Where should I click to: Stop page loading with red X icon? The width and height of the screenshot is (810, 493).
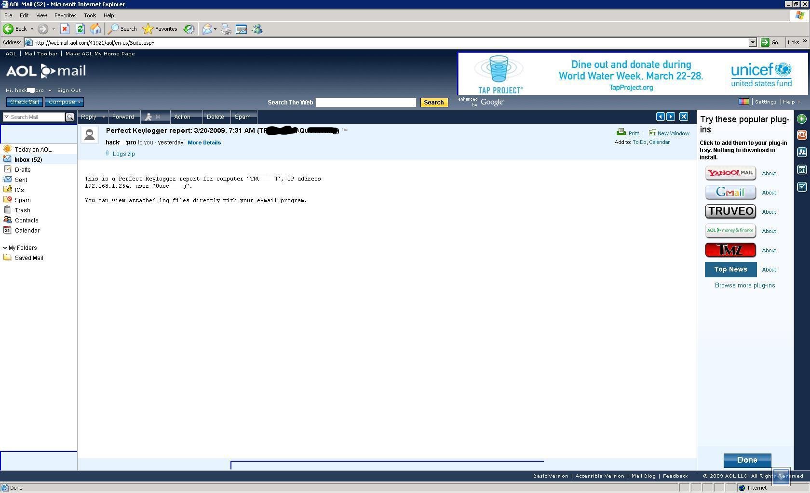(65, 29)
